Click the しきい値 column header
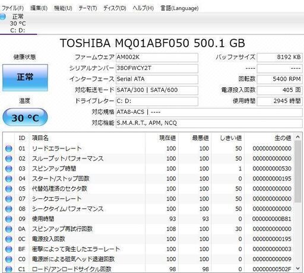The image size is (304, 273). coord(227,138)
